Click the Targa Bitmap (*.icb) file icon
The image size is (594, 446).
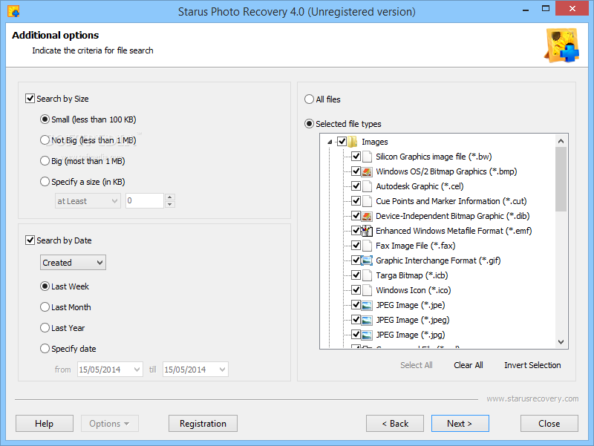[367, 275]
